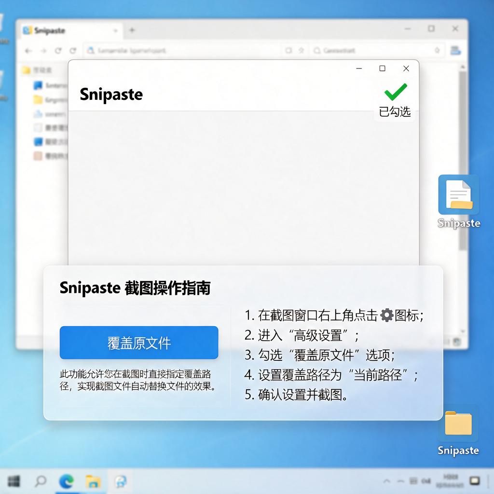Click the background window vertical scrollbar
The width and height of the screenshot is (494, 494).
463,161
